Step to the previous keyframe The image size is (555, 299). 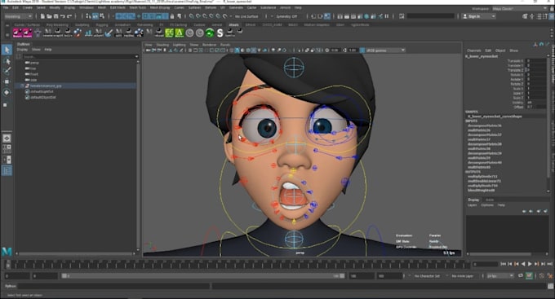517,264
